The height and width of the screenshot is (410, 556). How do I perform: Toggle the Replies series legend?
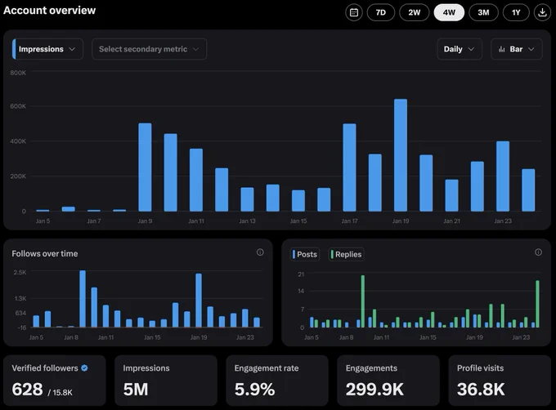point(346,254)
